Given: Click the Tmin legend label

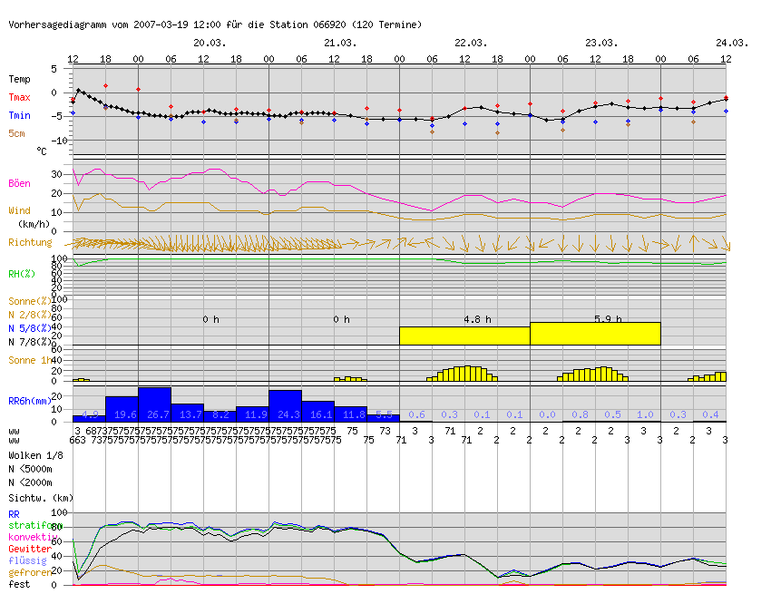Looking at the screenshot, I should [20, 115].
